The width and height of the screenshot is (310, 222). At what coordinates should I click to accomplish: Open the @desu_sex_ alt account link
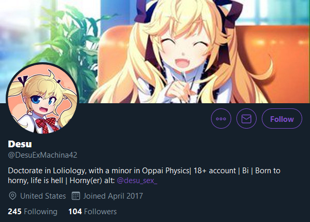pyautogui.click(x=137, y=181)
